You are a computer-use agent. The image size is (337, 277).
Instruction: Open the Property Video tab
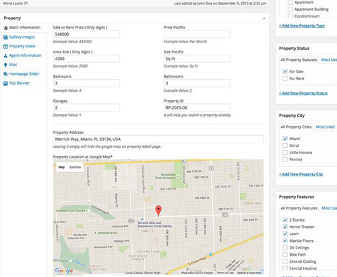(x=22, y=46)
